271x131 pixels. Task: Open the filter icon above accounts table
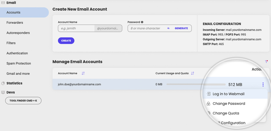tap(266, 61)
